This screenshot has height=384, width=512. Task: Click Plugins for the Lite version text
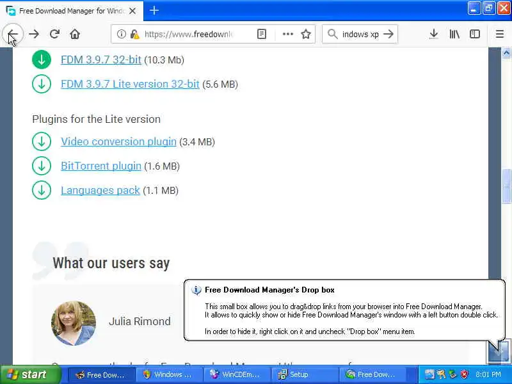click(x=97, y=119)
